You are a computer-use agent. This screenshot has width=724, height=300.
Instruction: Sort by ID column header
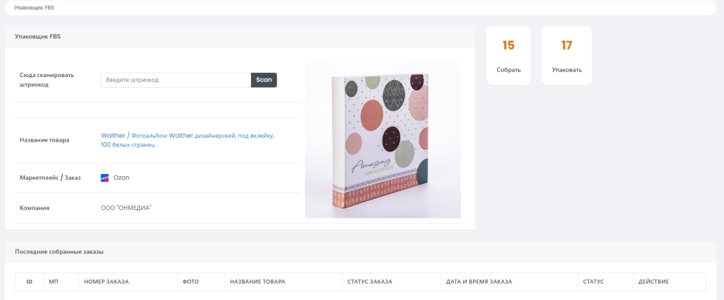[x=29, y=282]
